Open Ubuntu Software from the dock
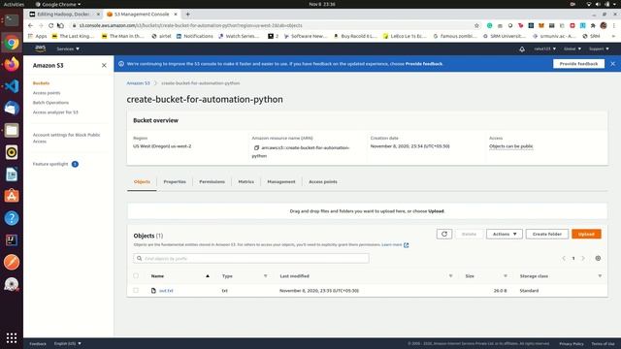 (x=12, y=196)
